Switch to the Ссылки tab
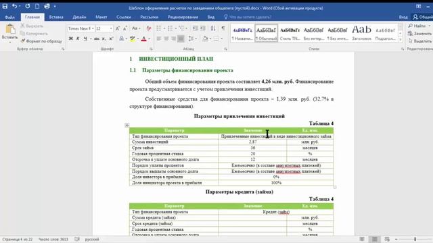 tap(123, 17)
